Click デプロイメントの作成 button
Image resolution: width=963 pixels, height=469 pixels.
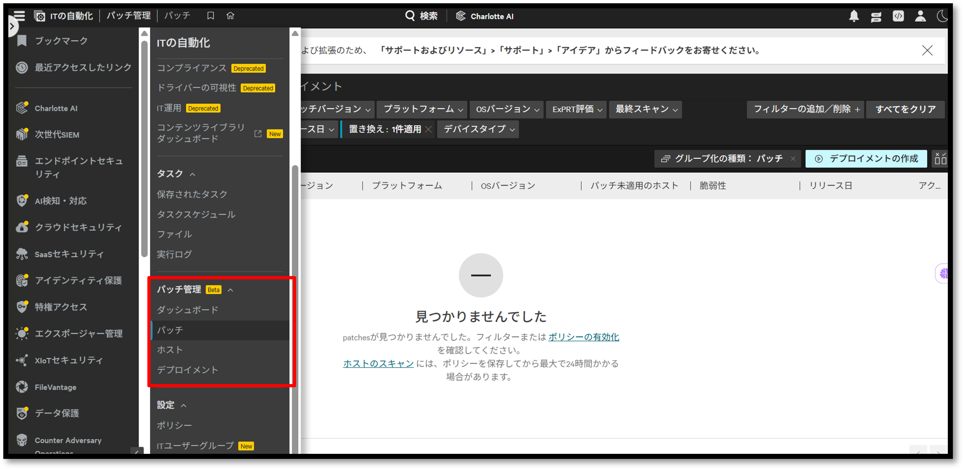pos(866,159)
